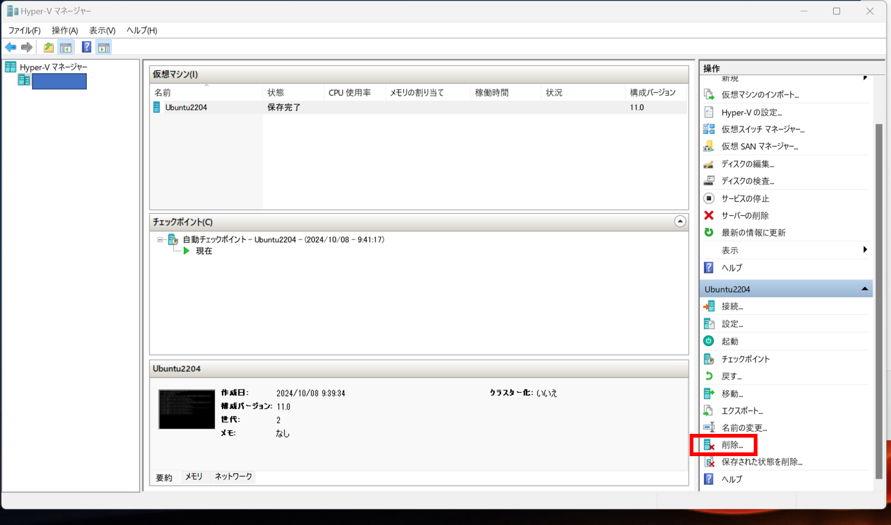This screenshot has width=891, height=525.
Task: Sort by CPU 使用率 column header
Action: point(355,93)
